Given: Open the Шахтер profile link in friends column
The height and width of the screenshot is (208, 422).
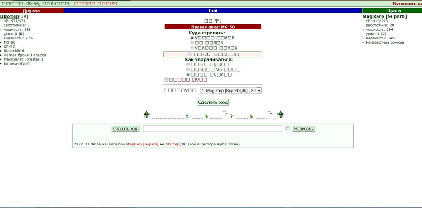Looking at the screenshot, I should (10, 16).
